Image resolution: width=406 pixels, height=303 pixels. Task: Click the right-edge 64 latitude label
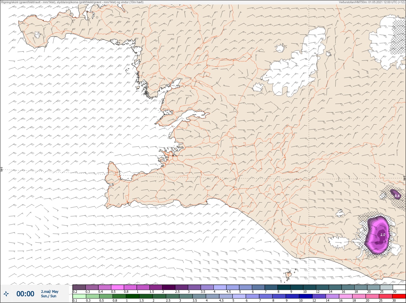[404, 178]
